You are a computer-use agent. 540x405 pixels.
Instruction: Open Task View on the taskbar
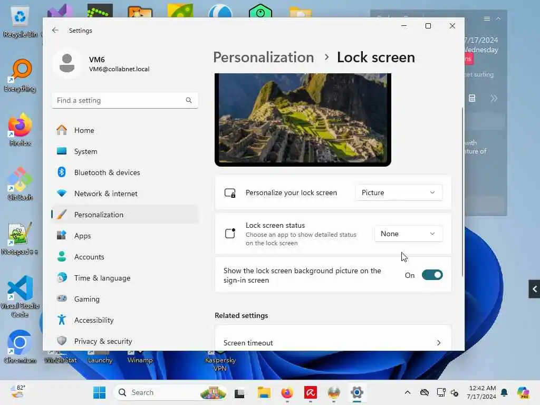(x=240, y=392)
